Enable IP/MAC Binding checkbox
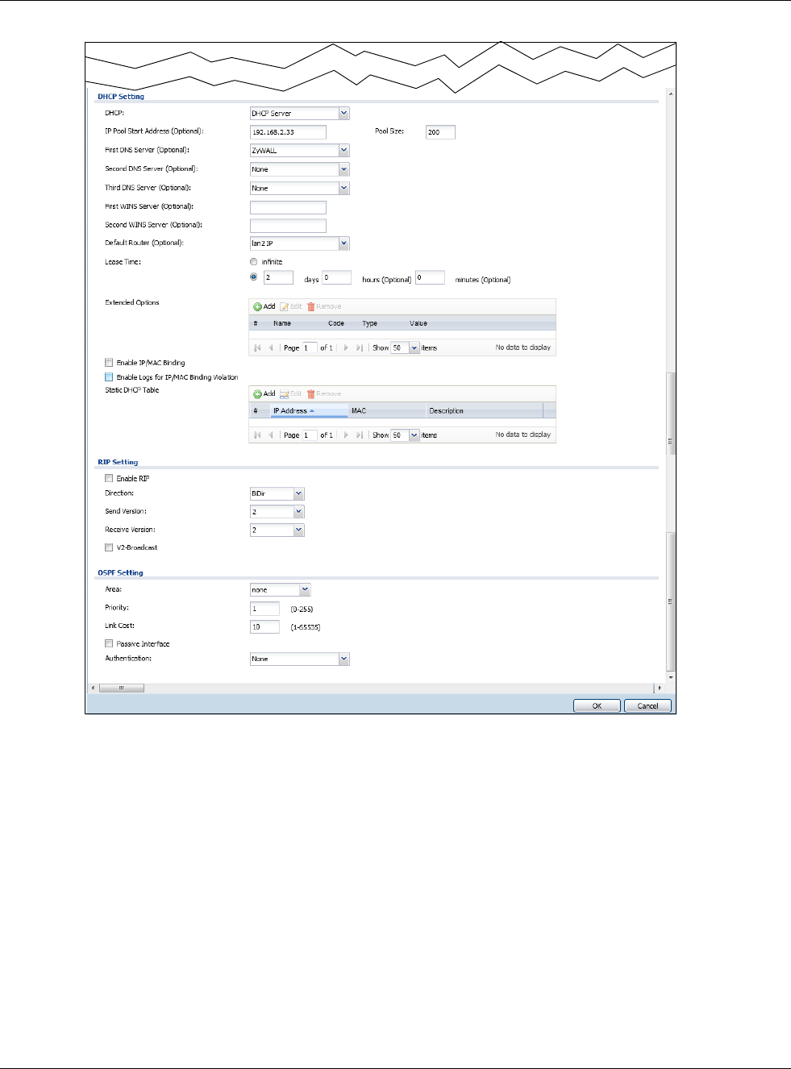Viewport: 791px width, 1069px height. click(x=109, y=363)
